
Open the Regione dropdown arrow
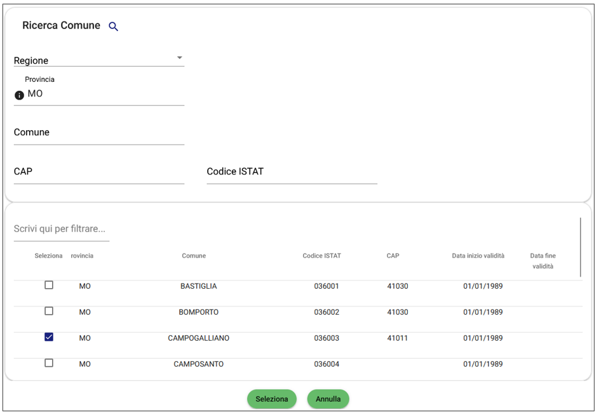(180, 58)
